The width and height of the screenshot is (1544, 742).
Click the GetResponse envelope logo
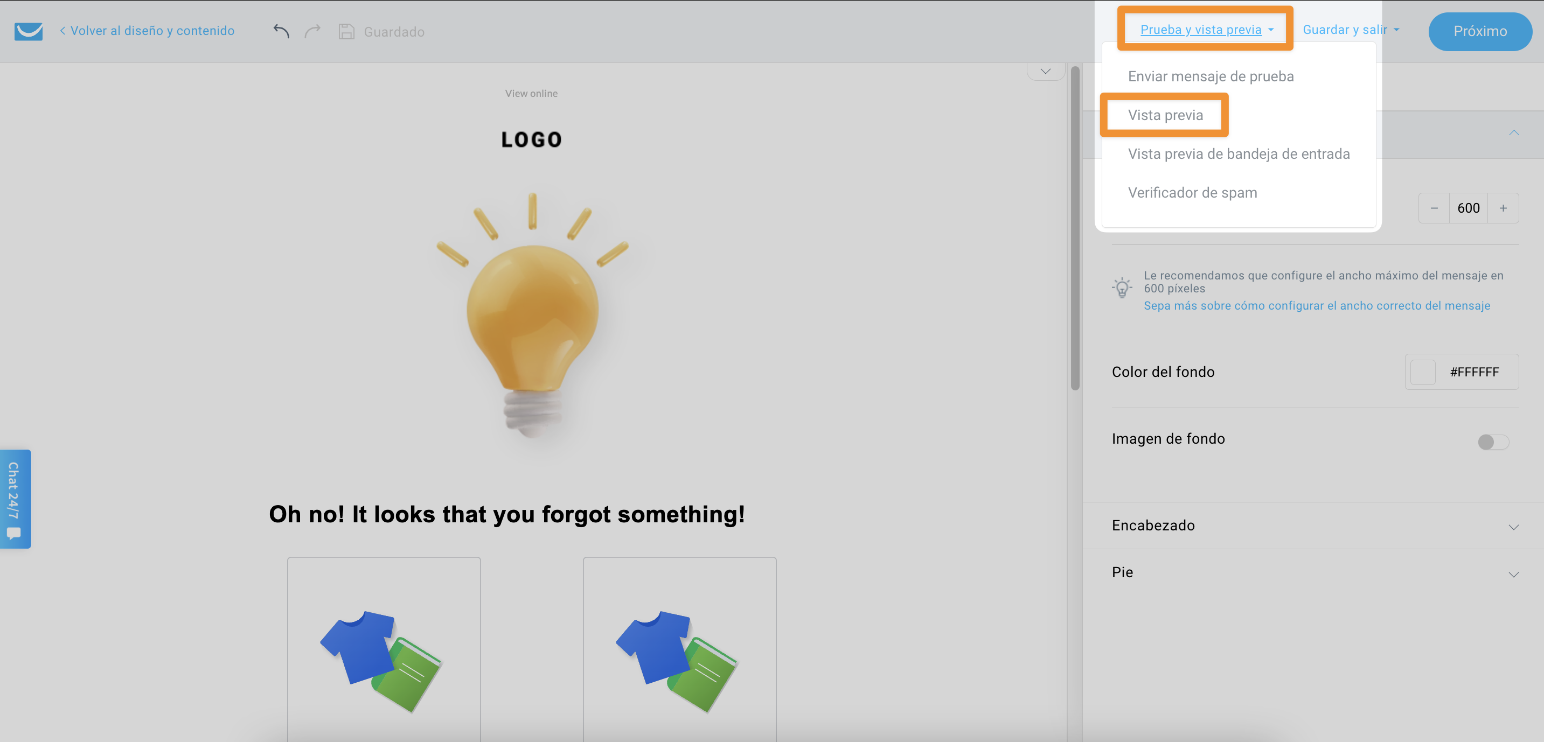point(28,31)
